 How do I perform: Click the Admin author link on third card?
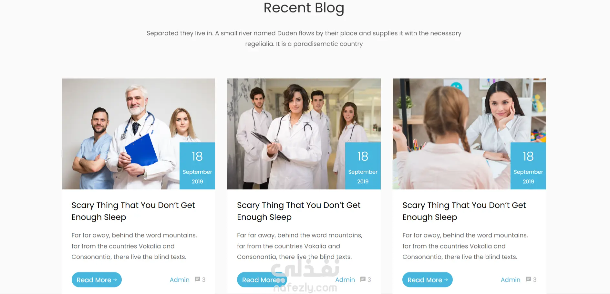[511, 280]
